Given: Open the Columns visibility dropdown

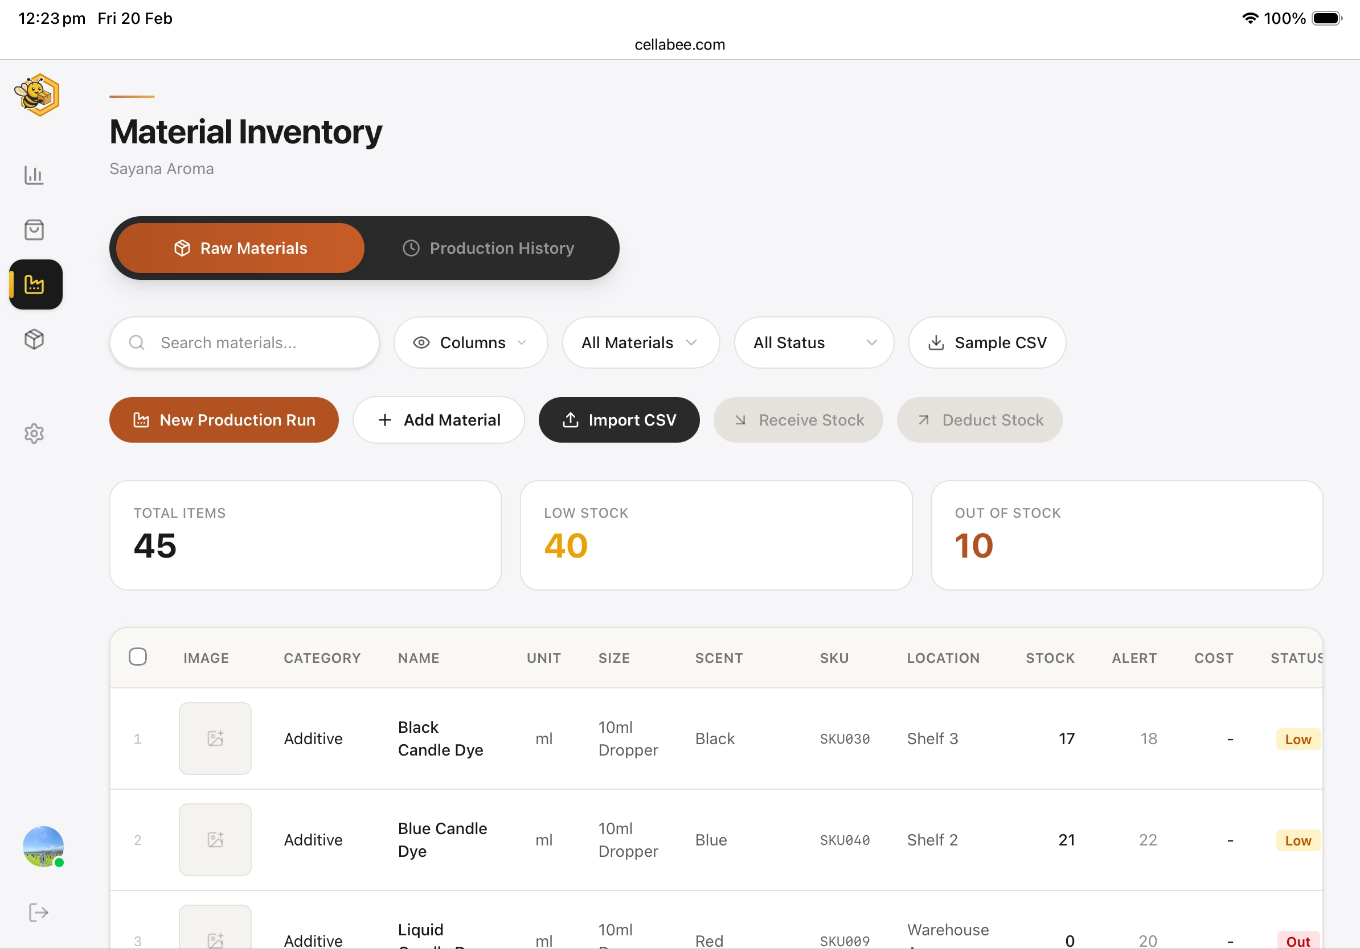Looking at the screenshot, I should tap(470, 343).
